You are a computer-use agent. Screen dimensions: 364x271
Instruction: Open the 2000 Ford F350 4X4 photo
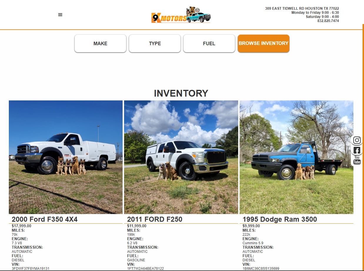click(x=66, y=157)
